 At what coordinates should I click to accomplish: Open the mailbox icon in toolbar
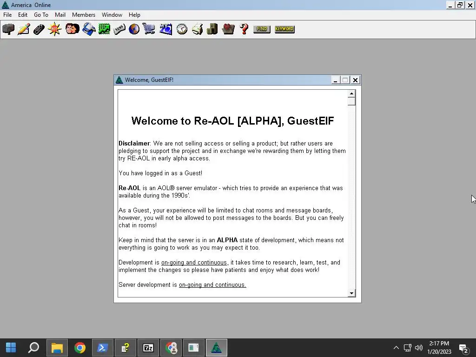click(8, 29)
